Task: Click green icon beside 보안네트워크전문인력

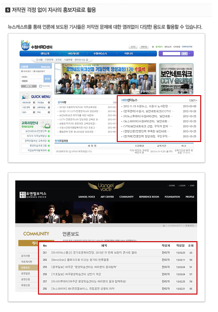Action: pos(49,131)
